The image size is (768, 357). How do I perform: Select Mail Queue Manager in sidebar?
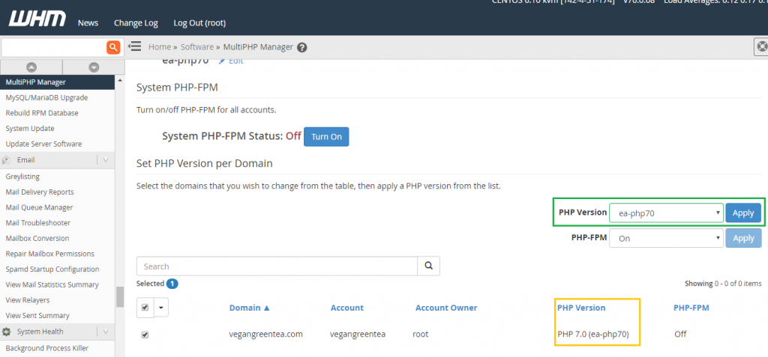click(39, 207)
